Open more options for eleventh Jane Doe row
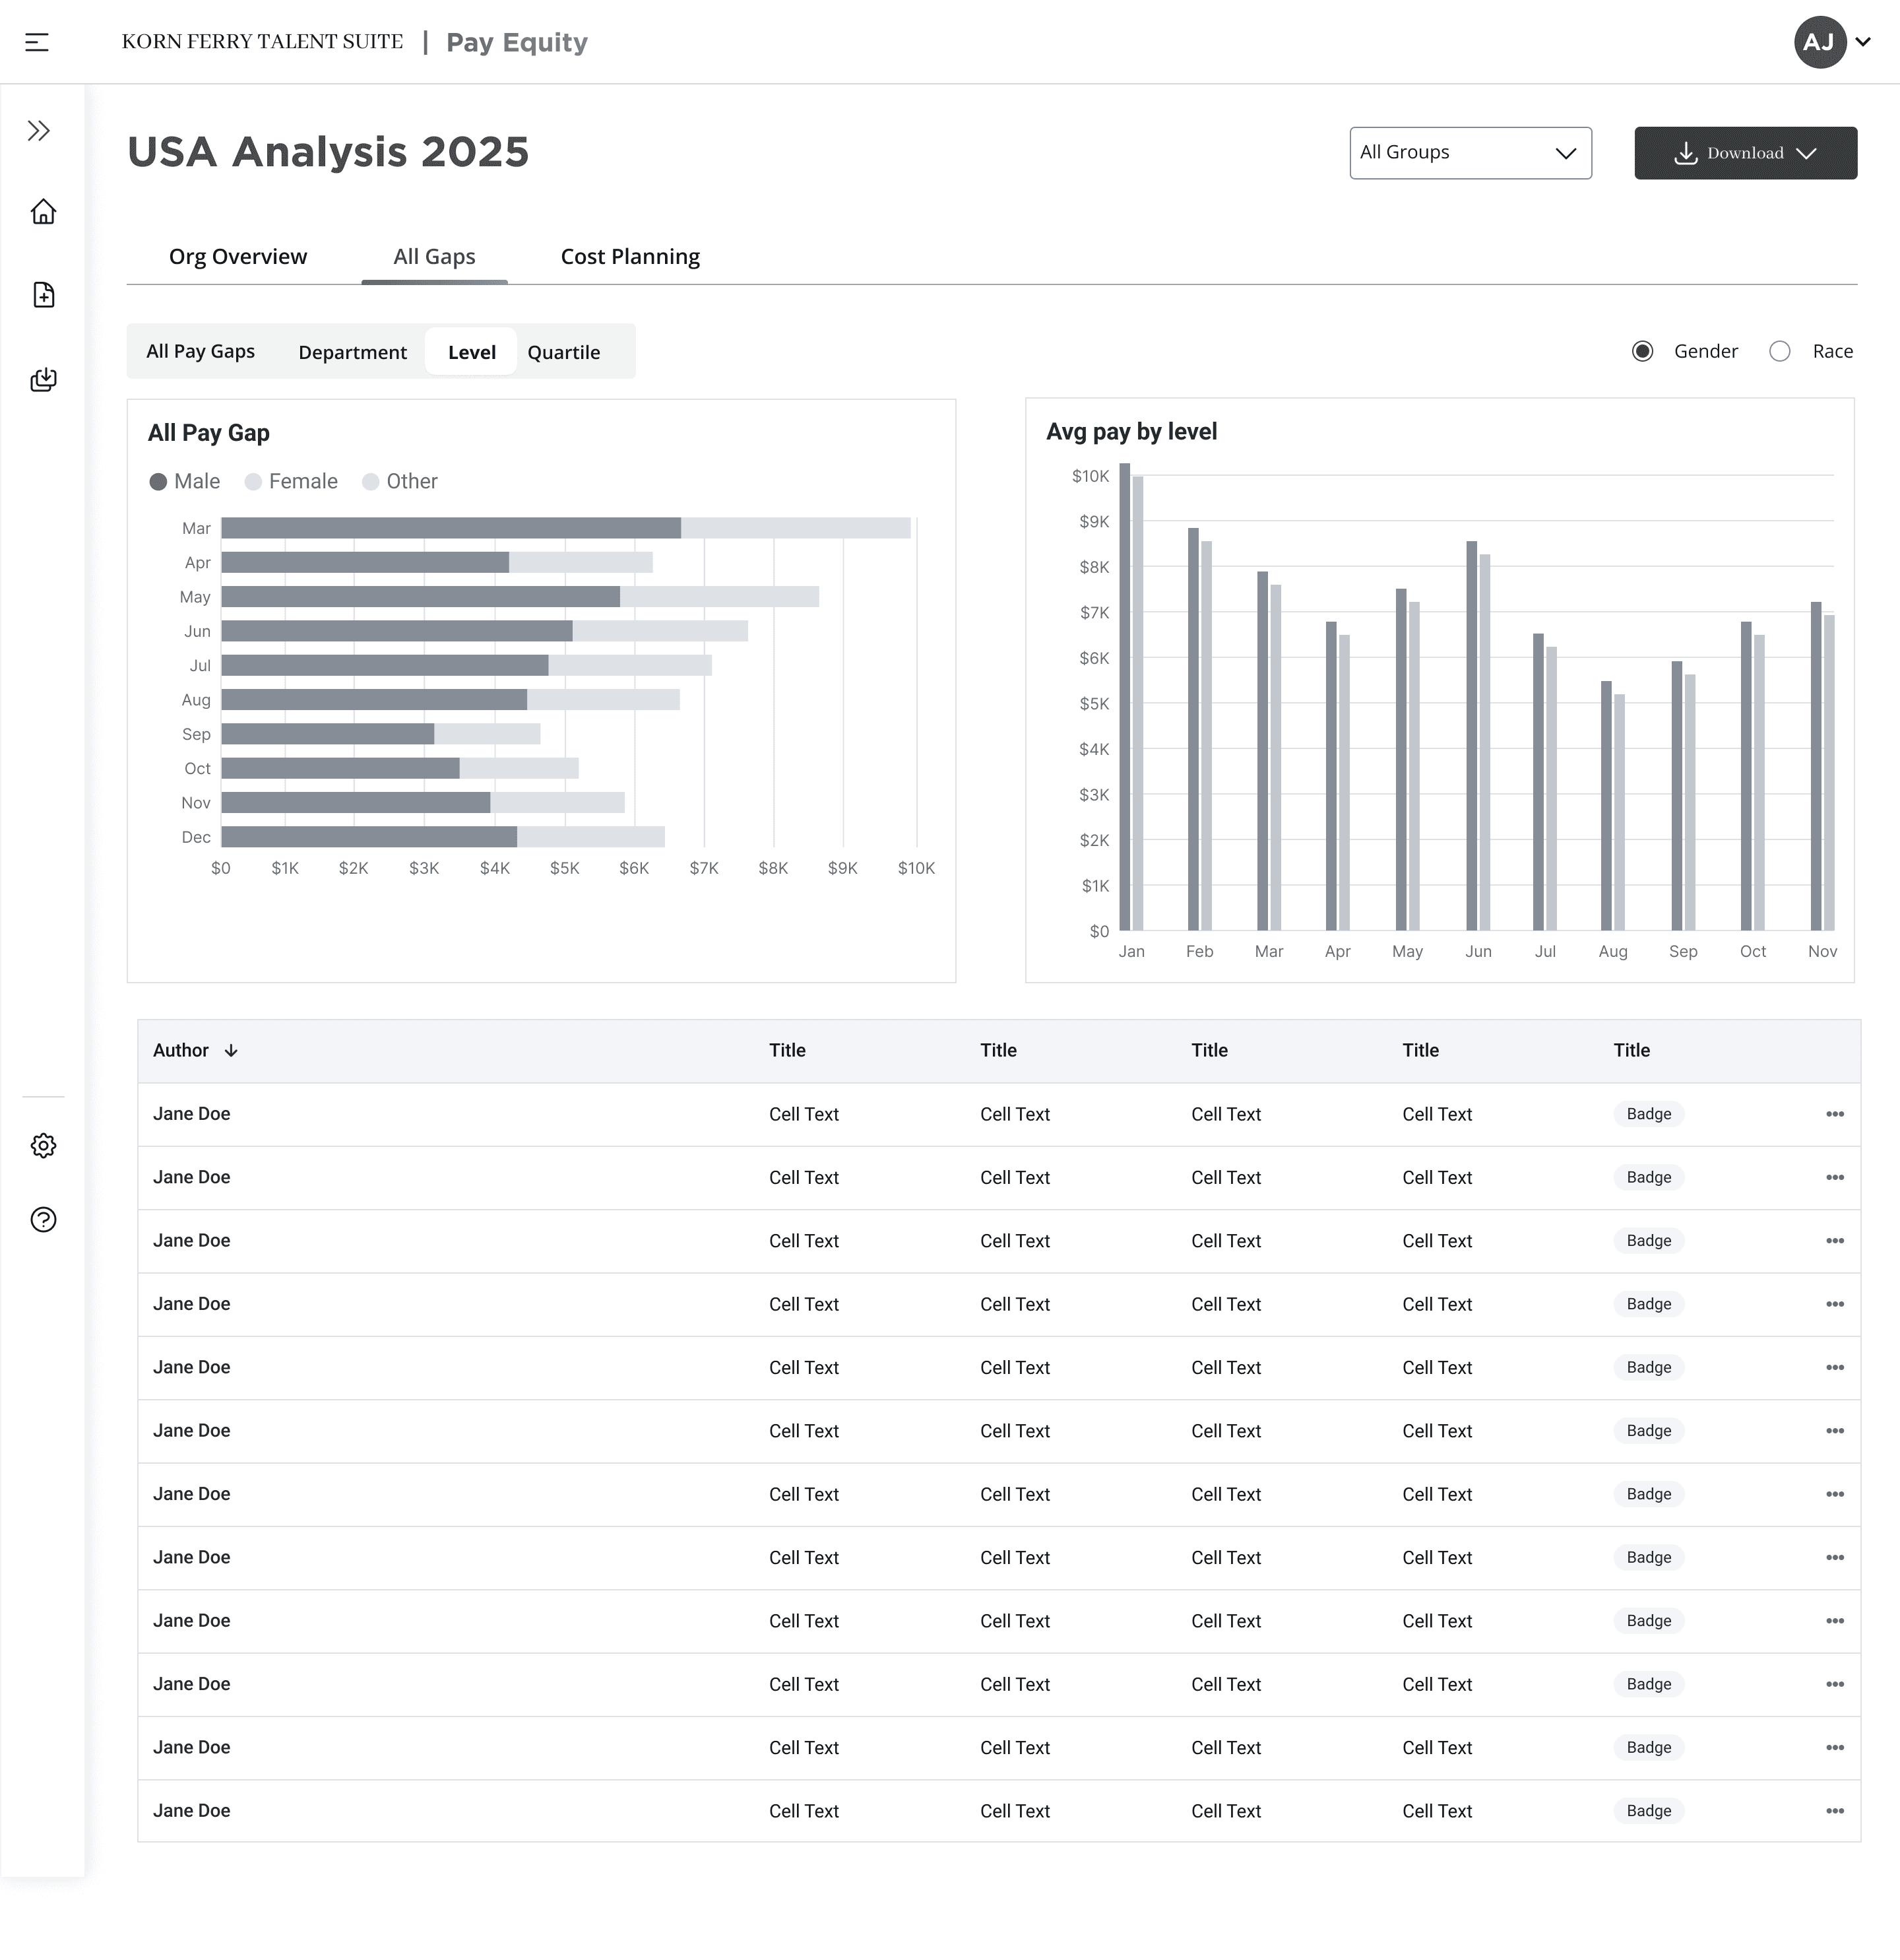The width and height of the screenshot is (1900, 1960). (1835, 1748)
